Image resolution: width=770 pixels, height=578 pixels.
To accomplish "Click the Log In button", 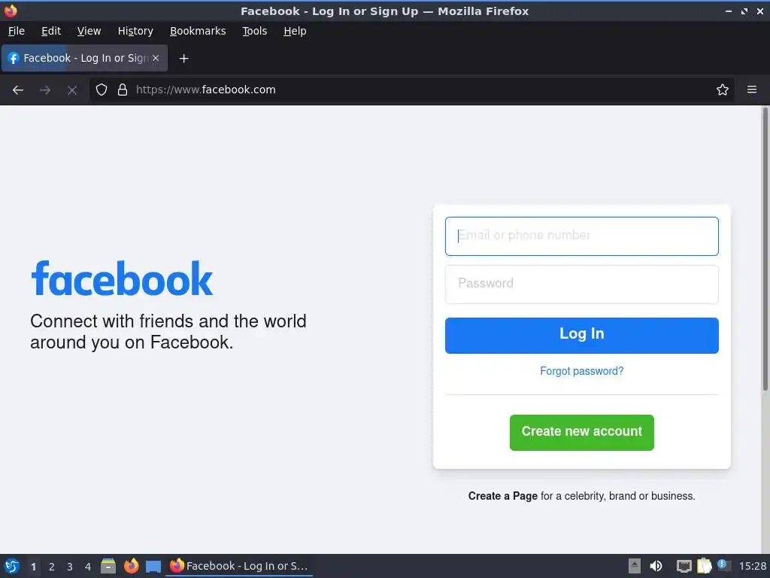I will point(582,335).
